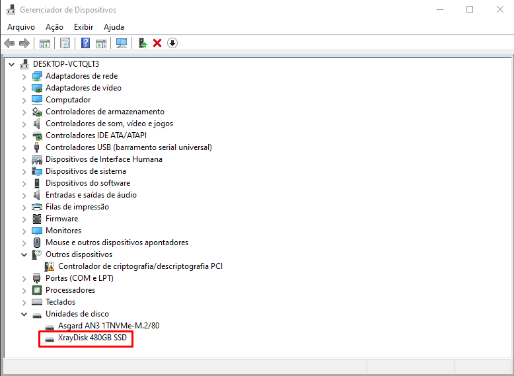This screenshot has height=376, width=514.
Task: Open the Ação menu
Action: [x=54, y=27]
